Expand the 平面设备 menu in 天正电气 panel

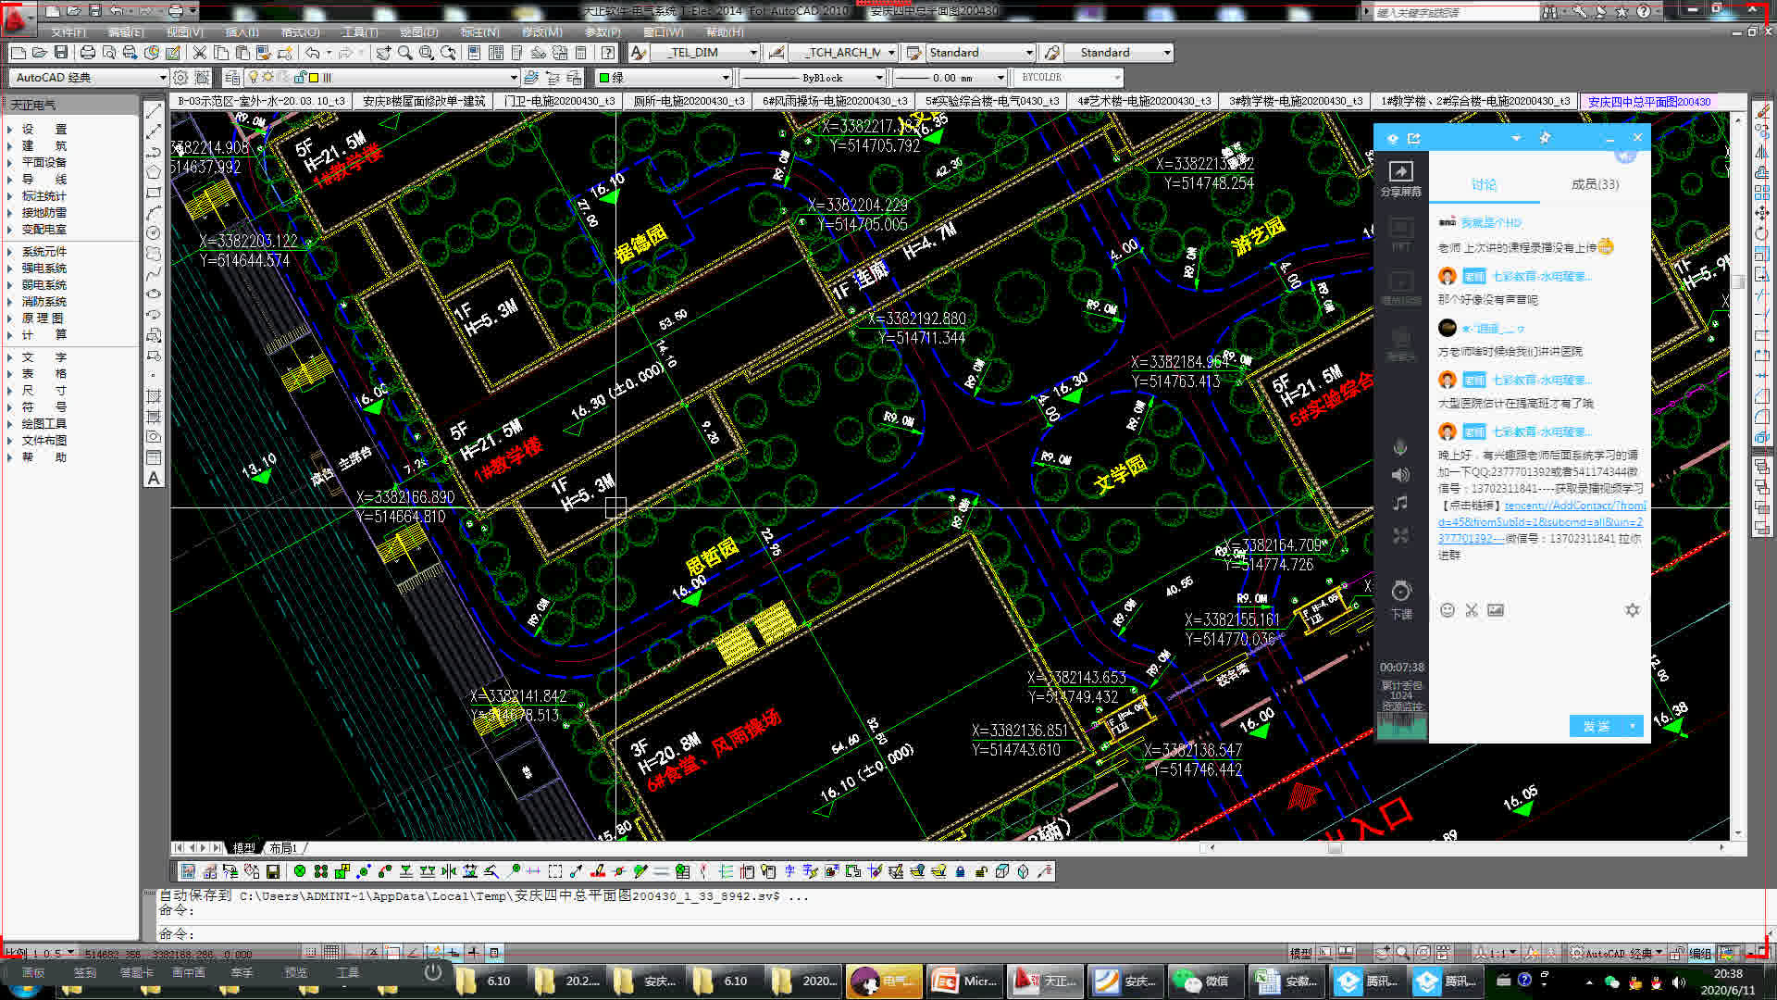tap(43, 162)
